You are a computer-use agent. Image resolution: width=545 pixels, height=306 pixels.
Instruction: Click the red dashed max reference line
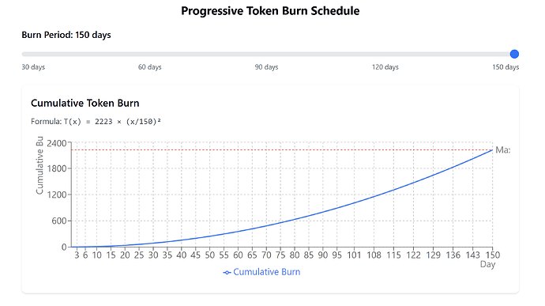click(282, 150)
